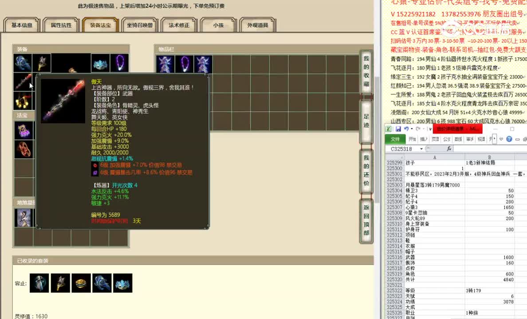The width and height of the screenshot is (527, 319).
Task: Open the 基本信息 tab
Action: click(22, 25)
